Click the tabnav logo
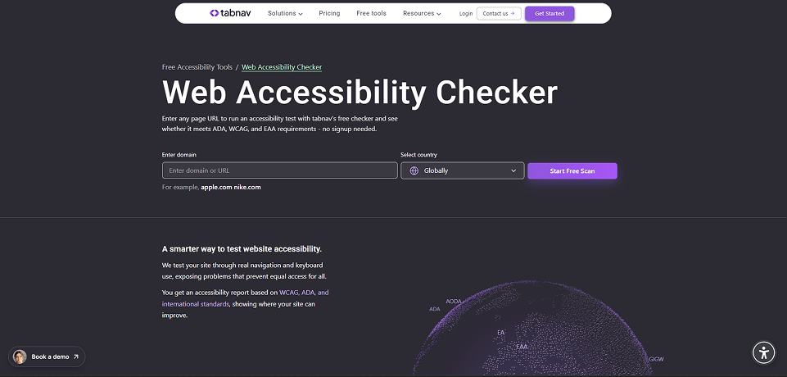 coord(230,14)
